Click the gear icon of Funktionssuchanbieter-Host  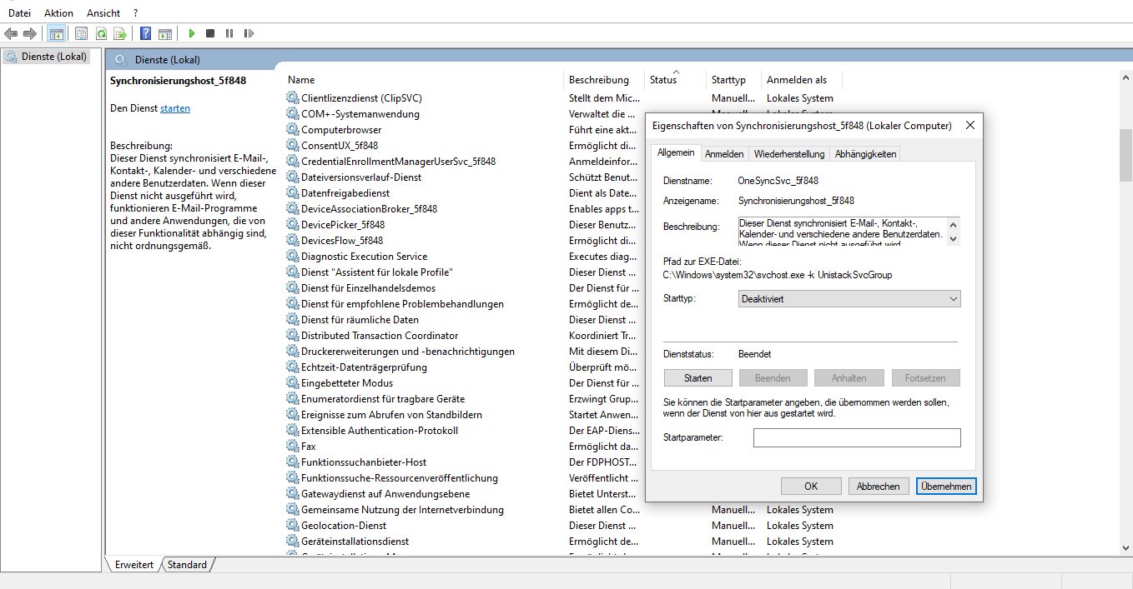(292, 462)
